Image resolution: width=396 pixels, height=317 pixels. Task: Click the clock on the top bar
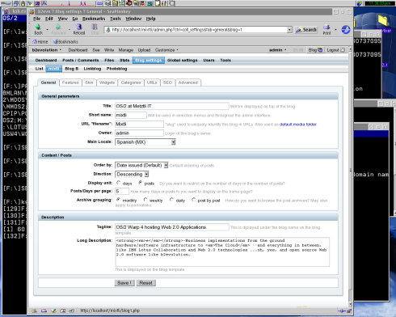380,3
